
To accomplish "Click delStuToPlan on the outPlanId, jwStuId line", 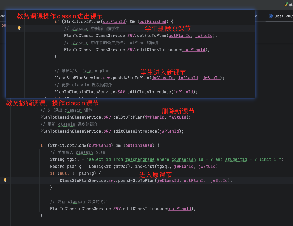I will [152, 35].
